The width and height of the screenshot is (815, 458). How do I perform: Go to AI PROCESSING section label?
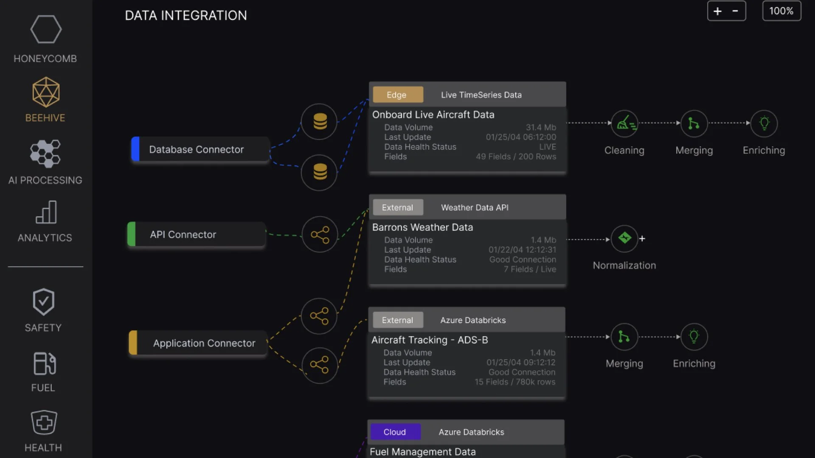tap(45, 180)
